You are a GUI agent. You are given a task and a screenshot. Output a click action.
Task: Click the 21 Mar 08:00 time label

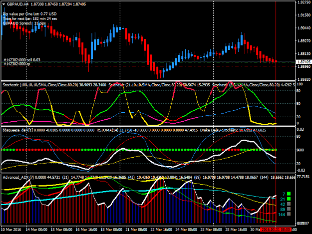136,230
